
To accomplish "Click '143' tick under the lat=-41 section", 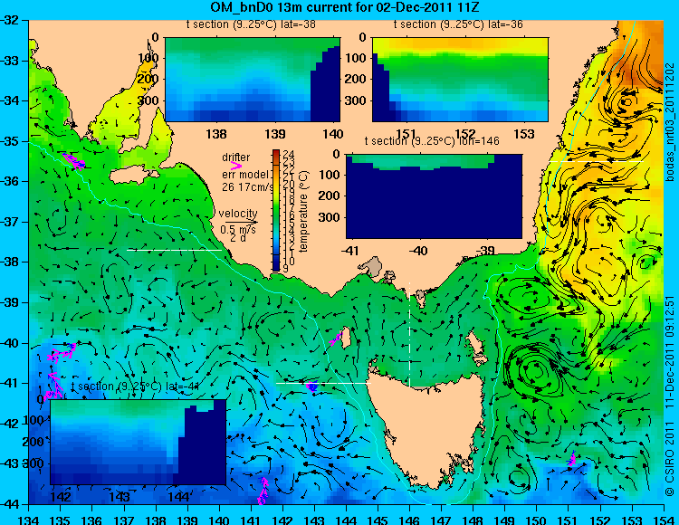I will (x=120, y=497).
